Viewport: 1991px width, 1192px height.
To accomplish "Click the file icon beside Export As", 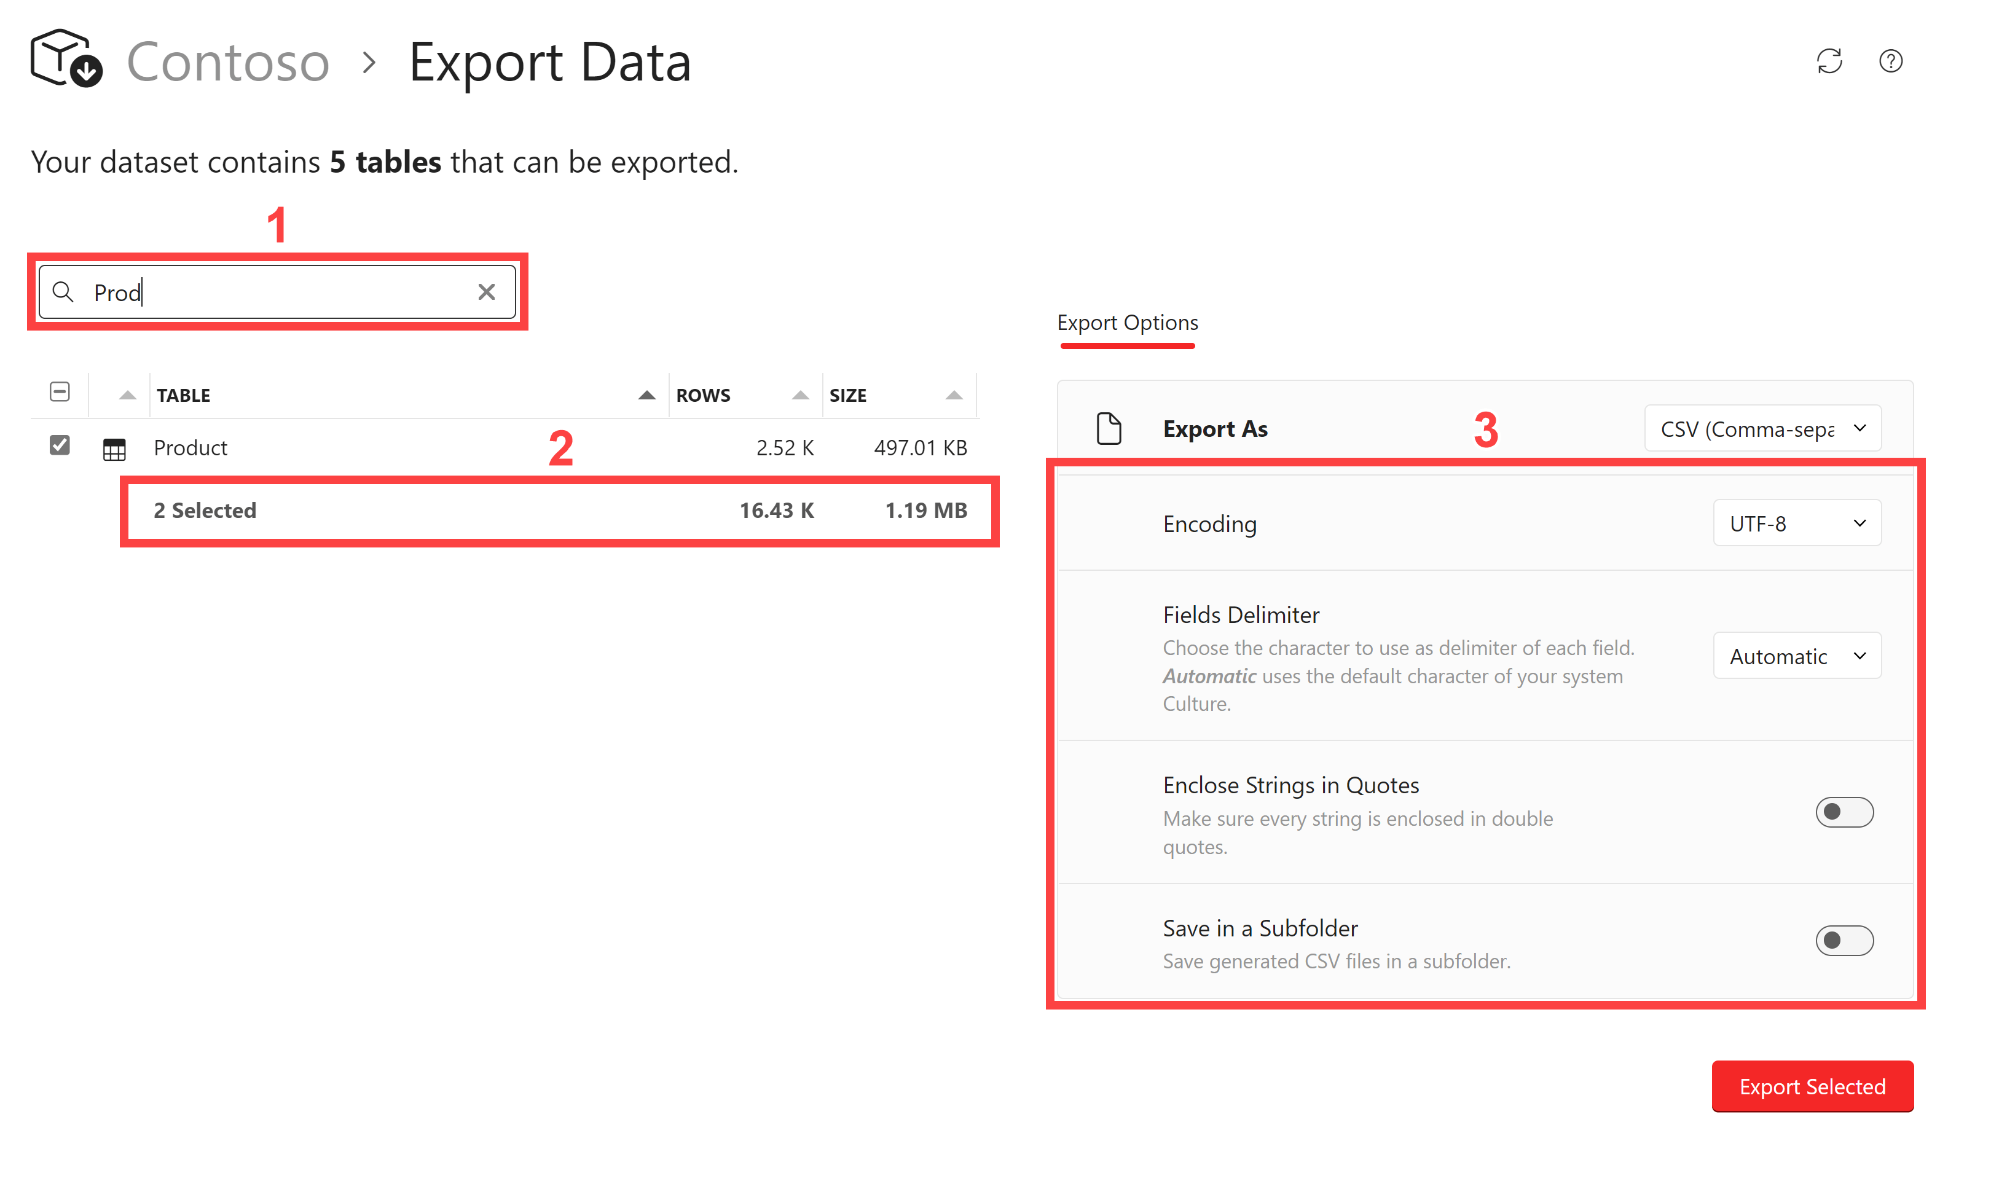I will pyautogui.click(x=1109, y=428).
